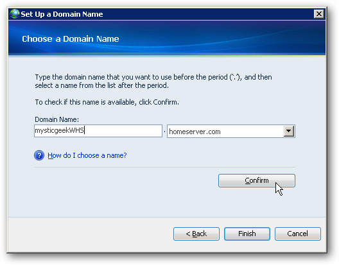Click the Confirm button
The width and height of the screenshot is (339, 265).
coord(257,180)
